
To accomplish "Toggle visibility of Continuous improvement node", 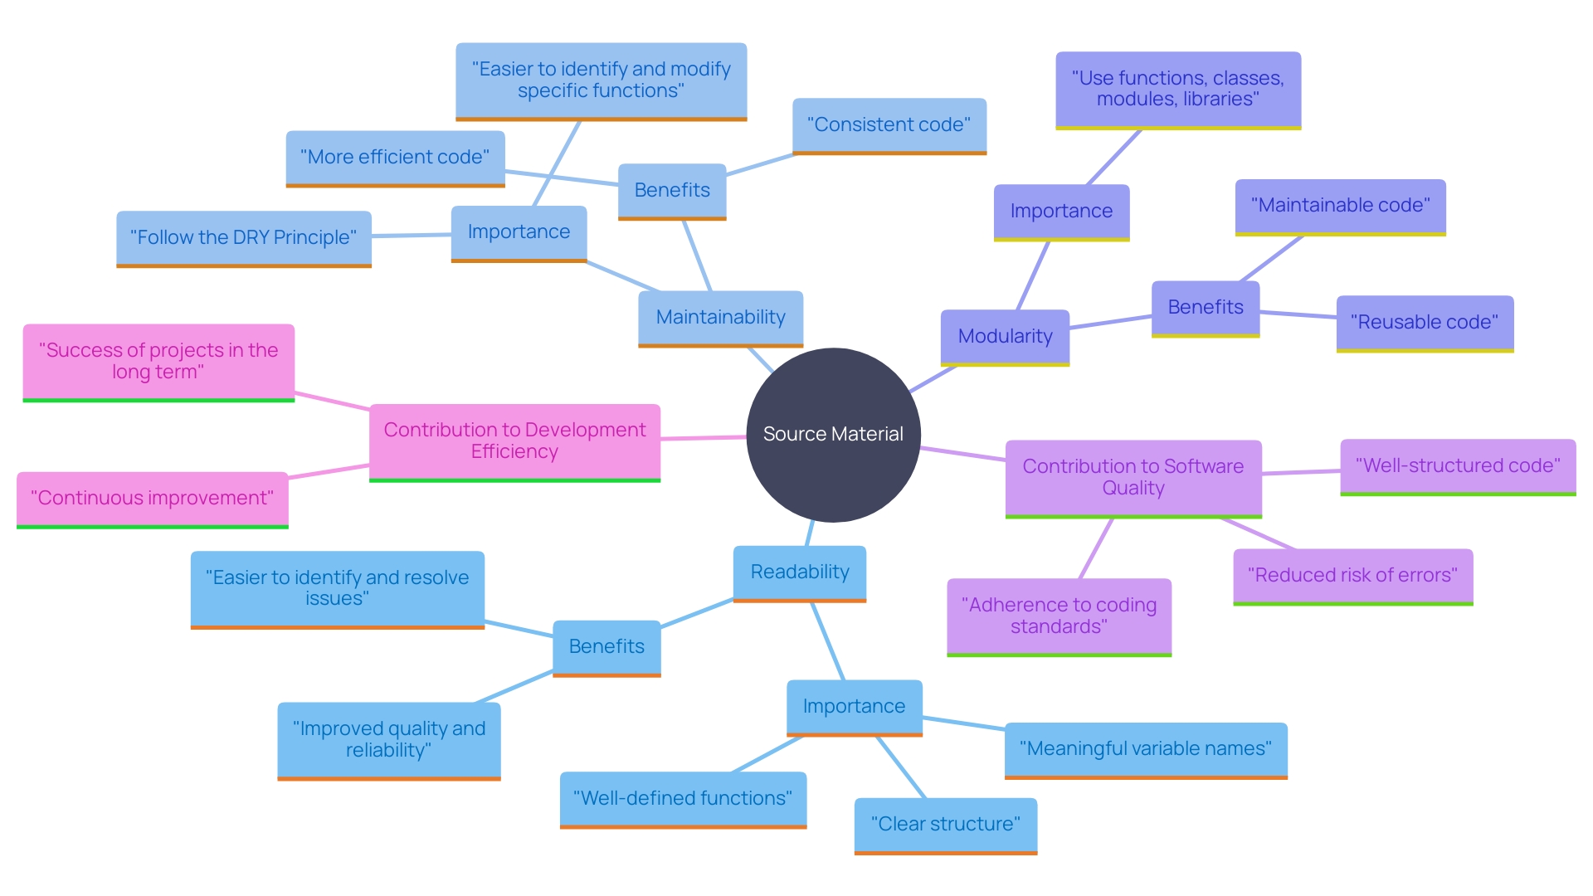I will point(144,498).
